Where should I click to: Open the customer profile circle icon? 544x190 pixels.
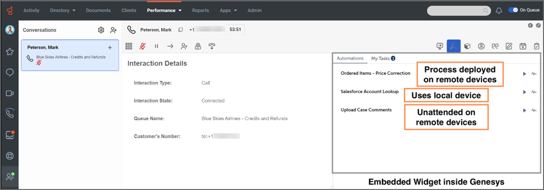pos(481,46)
